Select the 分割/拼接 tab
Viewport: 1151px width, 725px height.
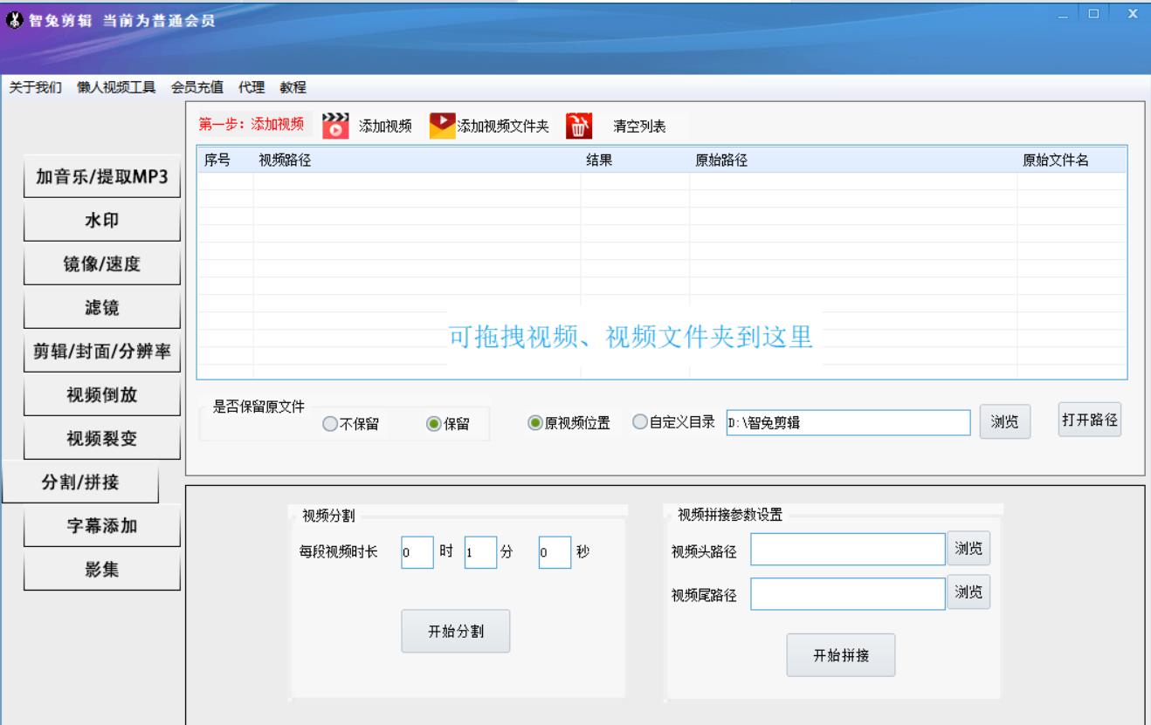click(80, 482)
